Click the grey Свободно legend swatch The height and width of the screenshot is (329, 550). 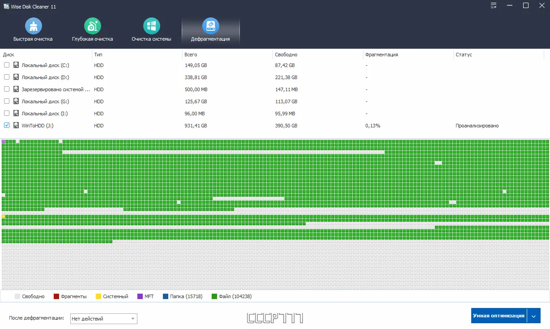[x=17, y=296]
